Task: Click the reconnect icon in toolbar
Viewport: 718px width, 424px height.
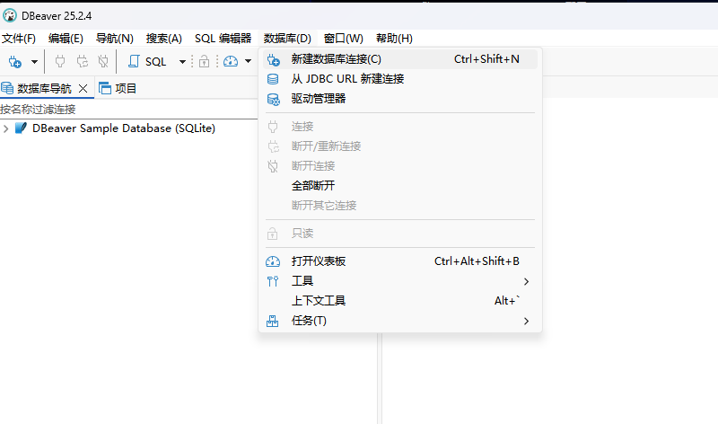Action: [83, 61]
